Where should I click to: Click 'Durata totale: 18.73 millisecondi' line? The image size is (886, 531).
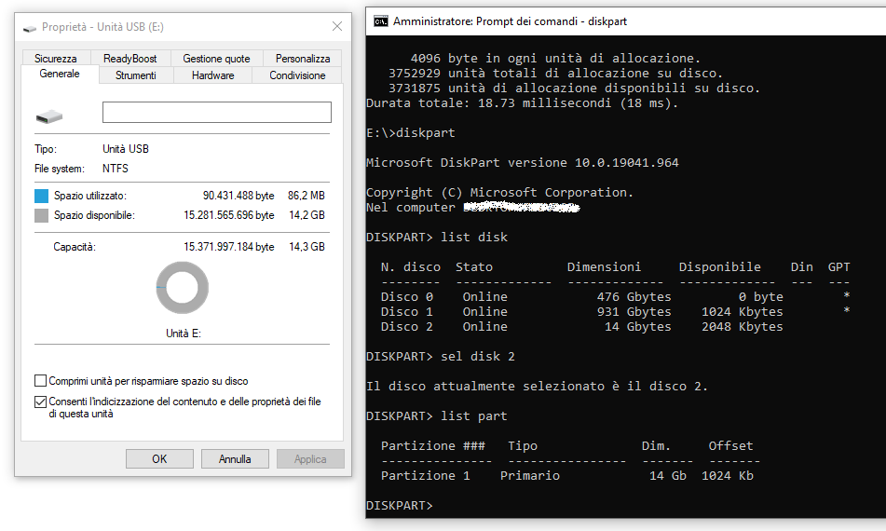pos(522,102)
